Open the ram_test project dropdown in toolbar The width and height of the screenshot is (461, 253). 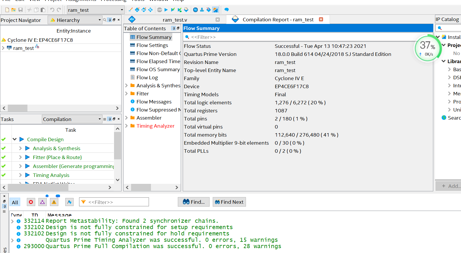[x=96, y=10]
